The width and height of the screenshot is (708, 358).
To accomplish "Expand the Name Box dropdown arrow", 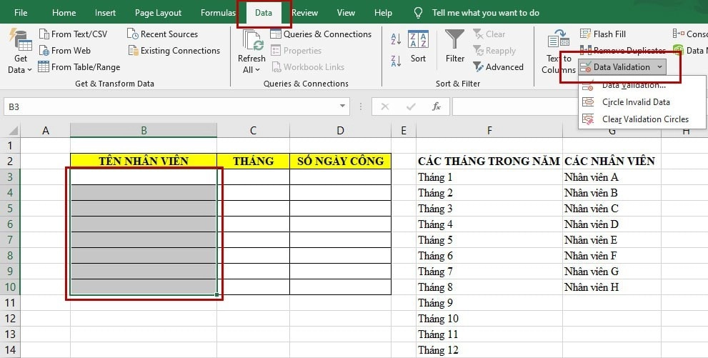I will (343, 106).
